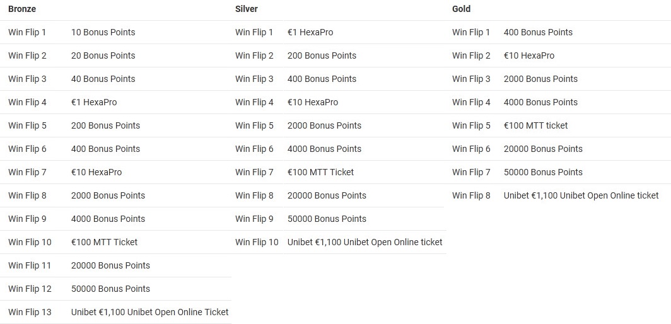Screen dimensions: 671x324
Task: Click the Bronze column header
Action: tap(22, 9)
